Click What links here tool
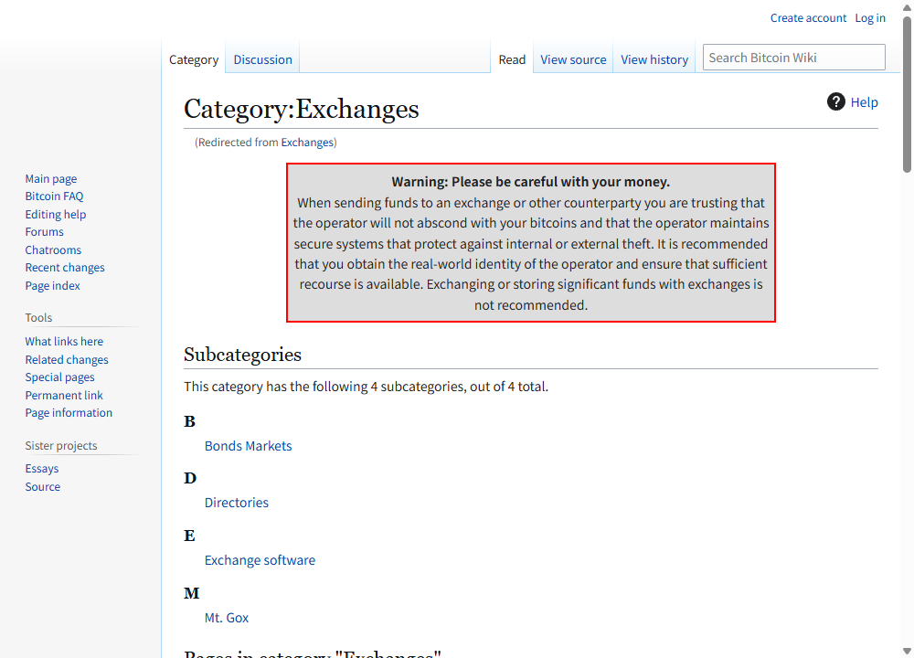Image resolution: width=914 pixels, height=658 pixels. [64, 342]
